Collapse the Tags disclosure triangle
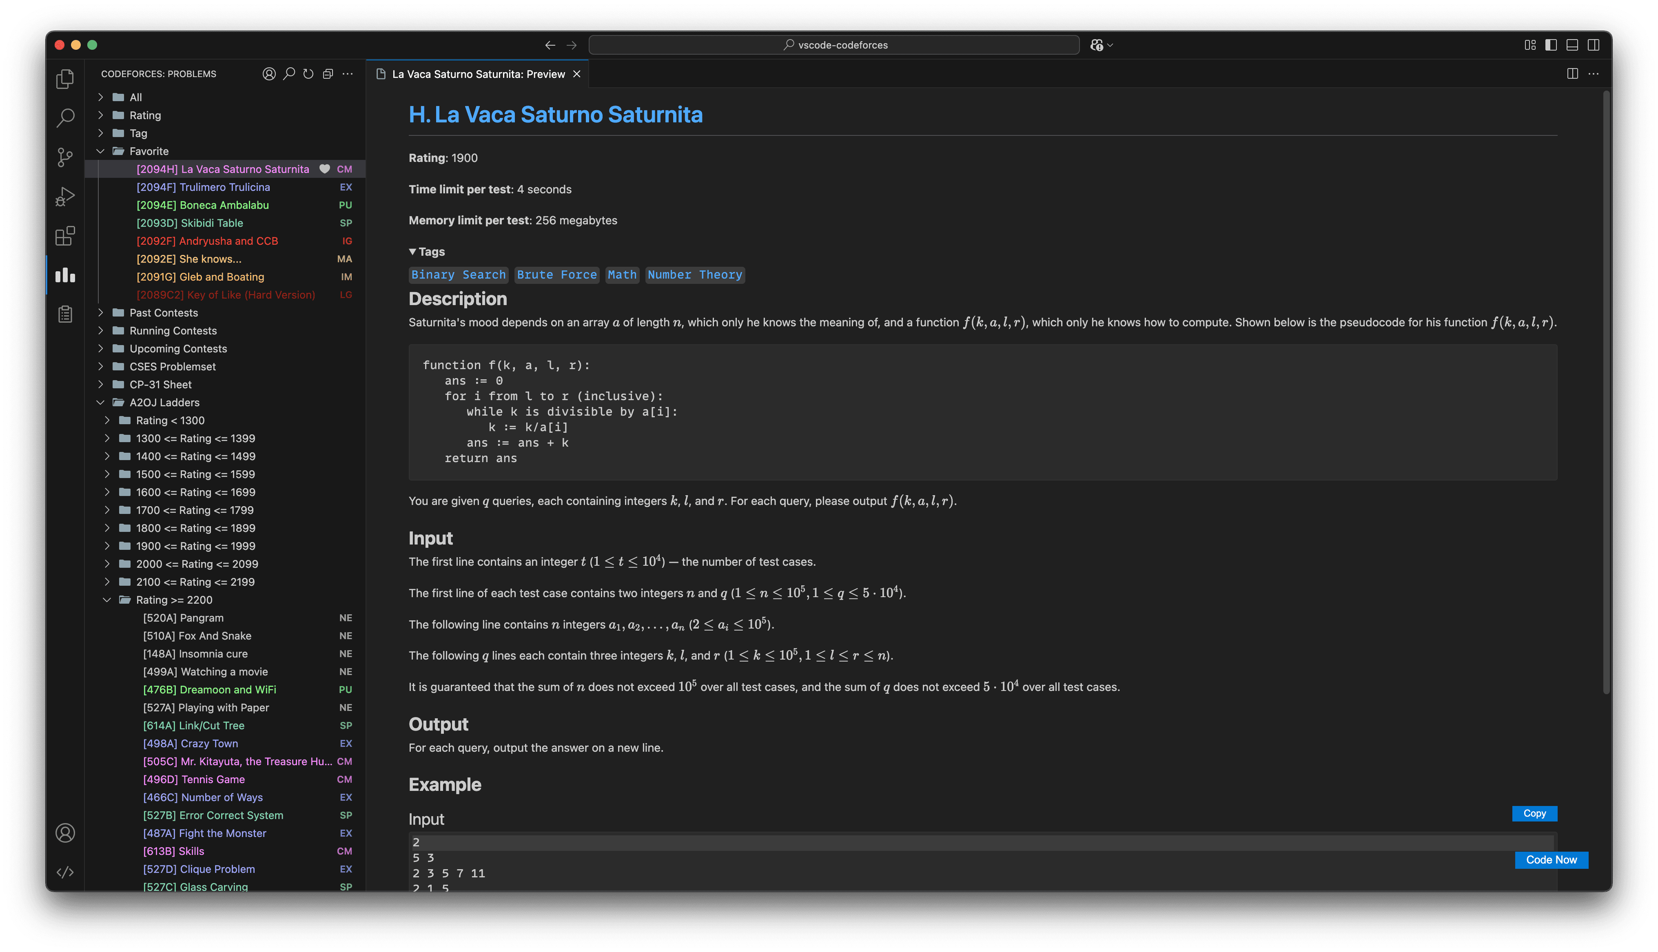The image size is (1658, 952). 412,252
